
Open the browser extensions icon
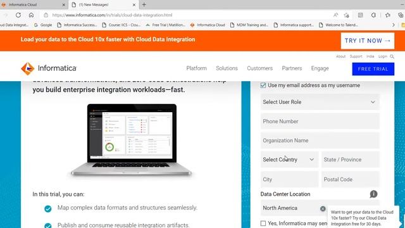click(373, 15)
